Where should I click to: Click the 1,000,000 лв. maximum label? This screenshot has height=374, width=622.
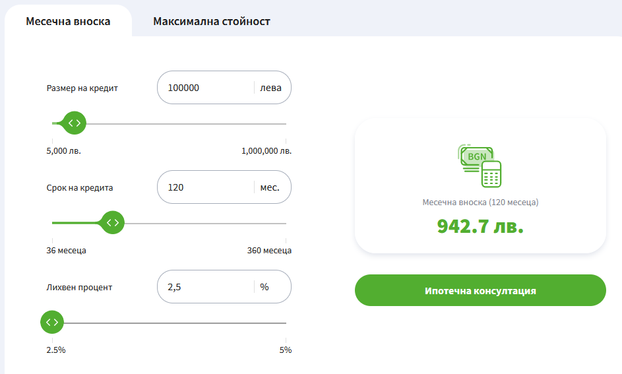pyautogui.click(x=266, y=151)
